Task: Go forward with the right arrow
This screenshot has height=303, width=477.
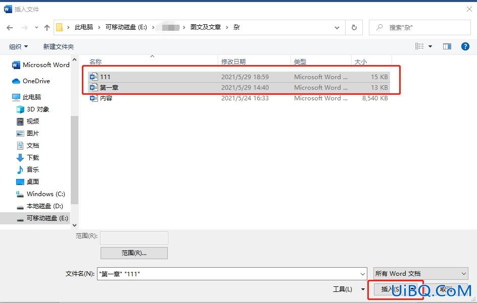Action: click(x=24, y=28)
